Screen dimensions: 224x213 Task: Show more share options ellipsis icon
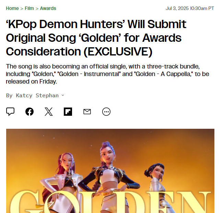point(106,112)
